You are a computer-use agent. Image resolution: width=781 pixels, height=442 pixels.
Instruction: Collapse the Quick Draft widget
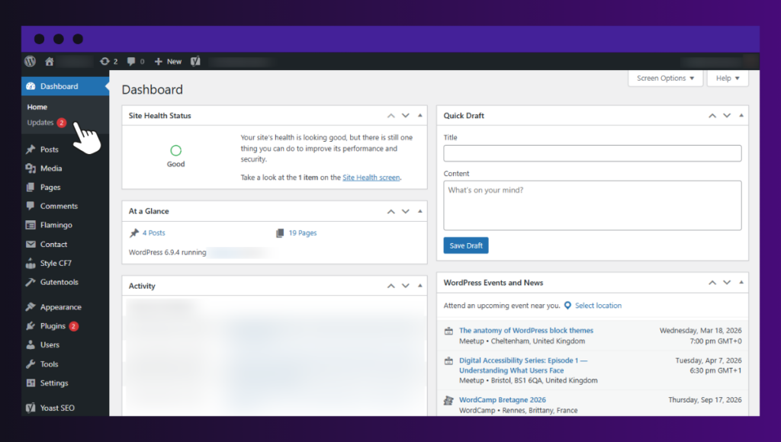coord(741,115)
